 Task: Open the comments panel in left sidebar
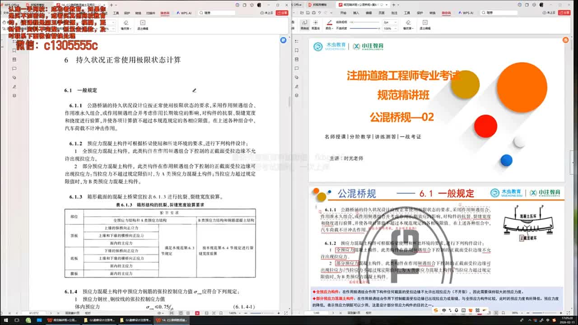click(14, 69)
